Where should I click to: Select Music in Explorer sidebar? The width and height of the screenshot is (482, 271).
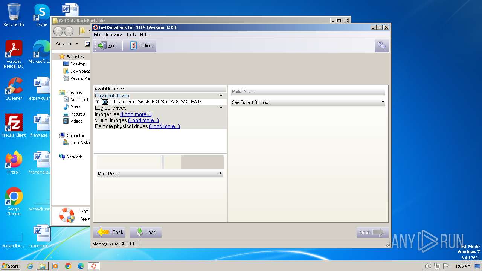click(75, 107)
